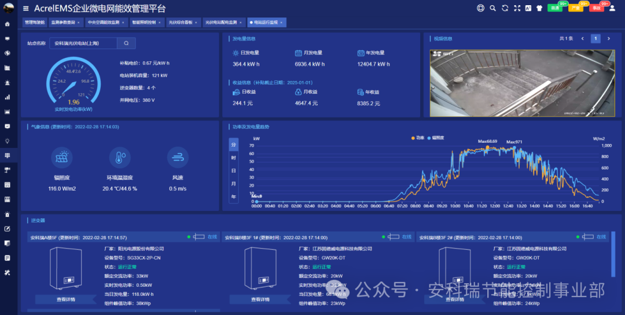
Task: Click 在线 status of 安科瑞B楼3F 2# inverter
Action: [601, 237]
